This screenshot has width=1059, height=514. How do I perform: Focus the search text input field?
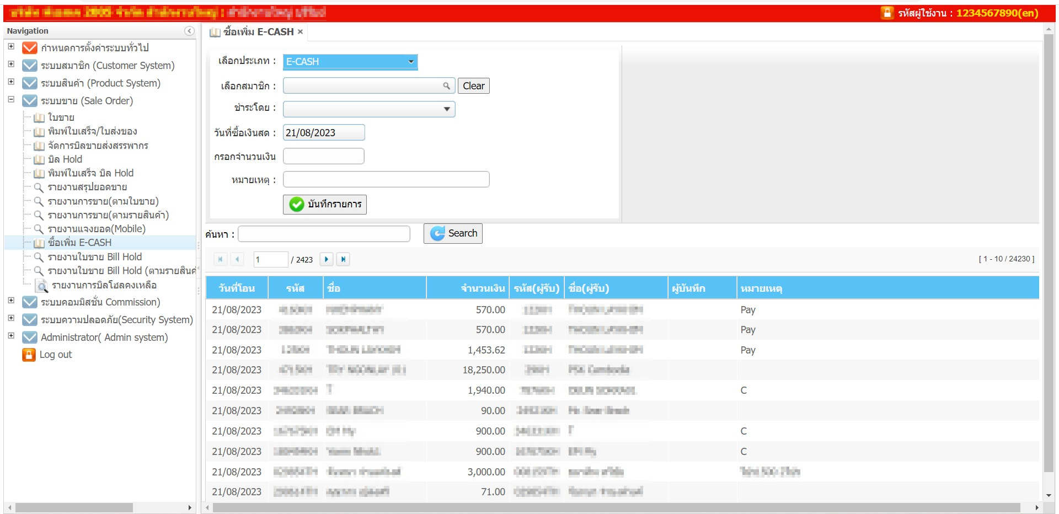[x=324, y=234]
